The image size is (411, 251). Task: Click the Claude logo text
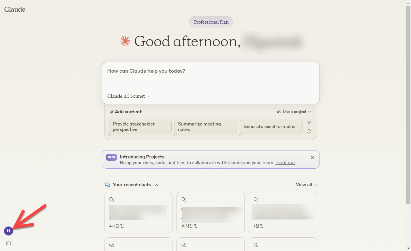pyautogui.click(x=15, y=9)
